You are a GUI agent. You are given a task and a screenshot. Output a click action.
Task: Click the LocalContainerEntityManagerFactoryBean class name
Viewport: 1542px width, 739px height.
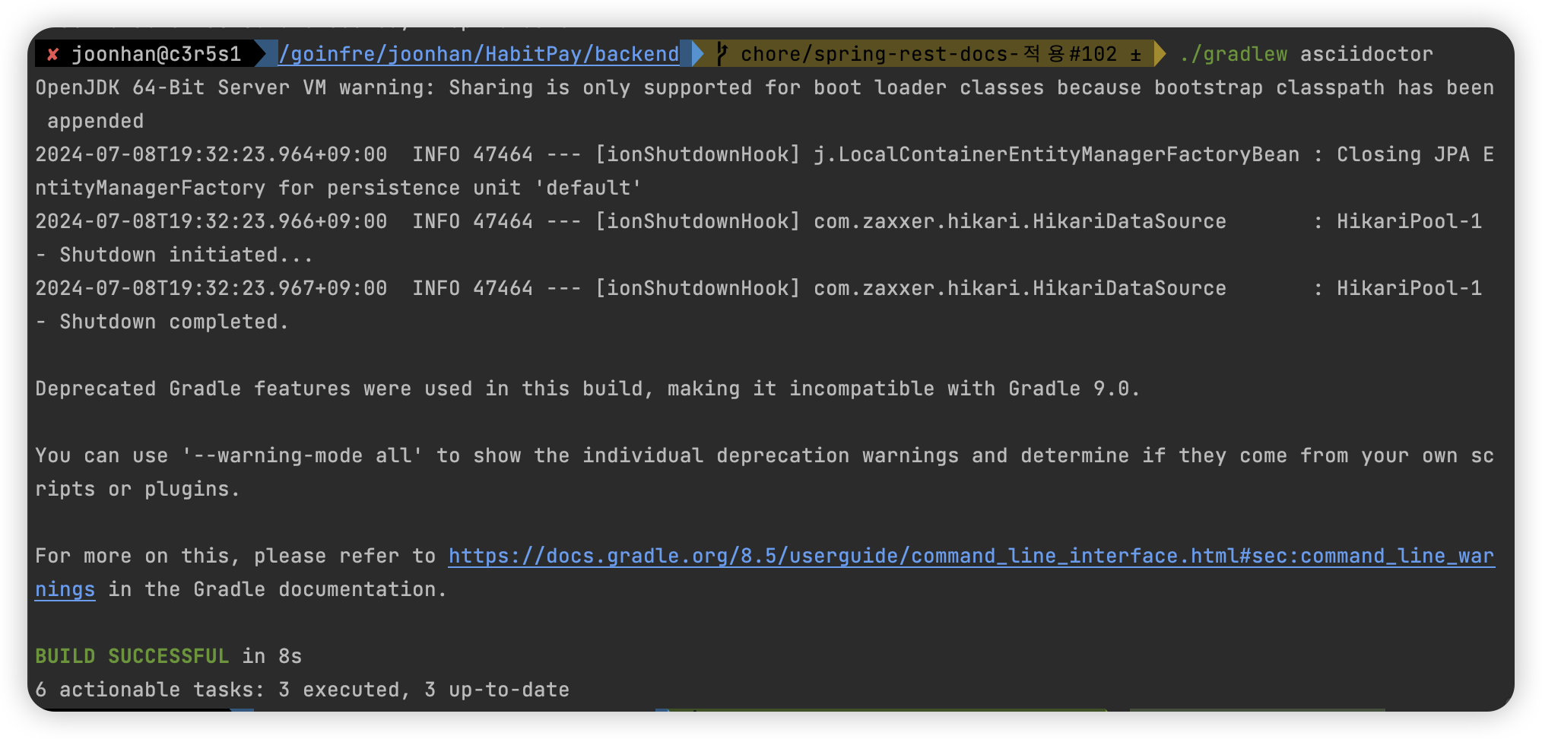(x=1057, y=154)
